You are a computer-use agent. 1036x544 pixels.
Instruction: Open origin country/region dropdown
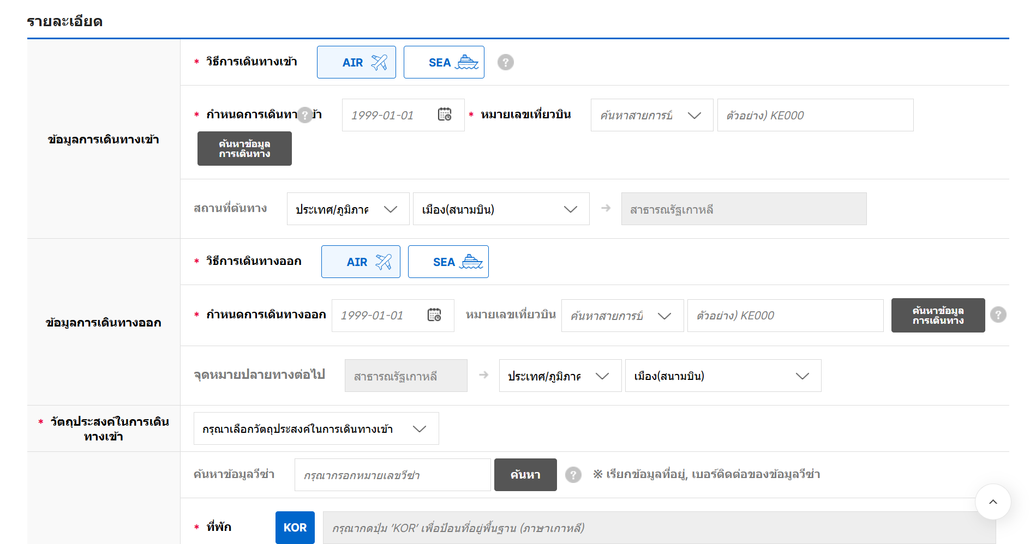click(x=348, y=209)
